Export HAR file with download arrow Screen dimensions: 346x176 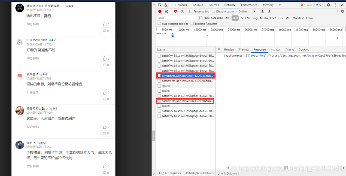(x=270, y=12)
